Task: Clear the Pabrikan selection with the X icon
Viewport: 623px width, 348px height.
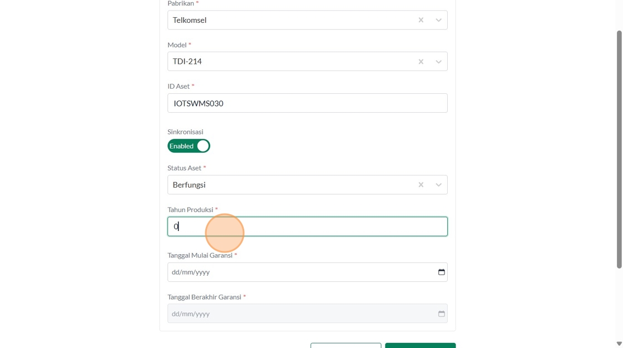Action: point(421,20)
